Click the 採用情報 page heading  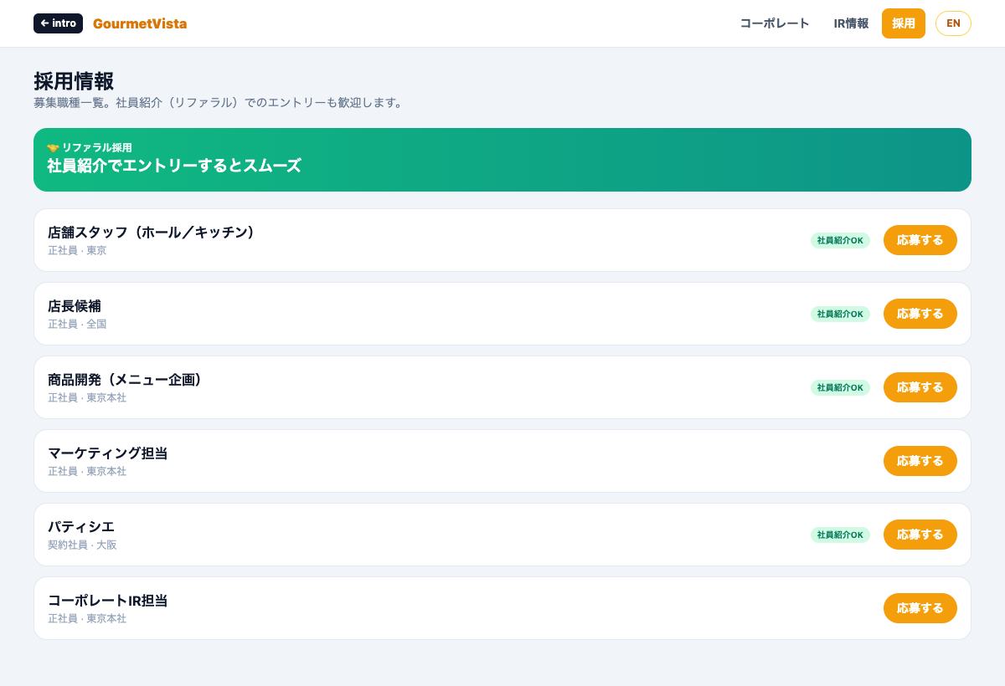click(74, 81)
